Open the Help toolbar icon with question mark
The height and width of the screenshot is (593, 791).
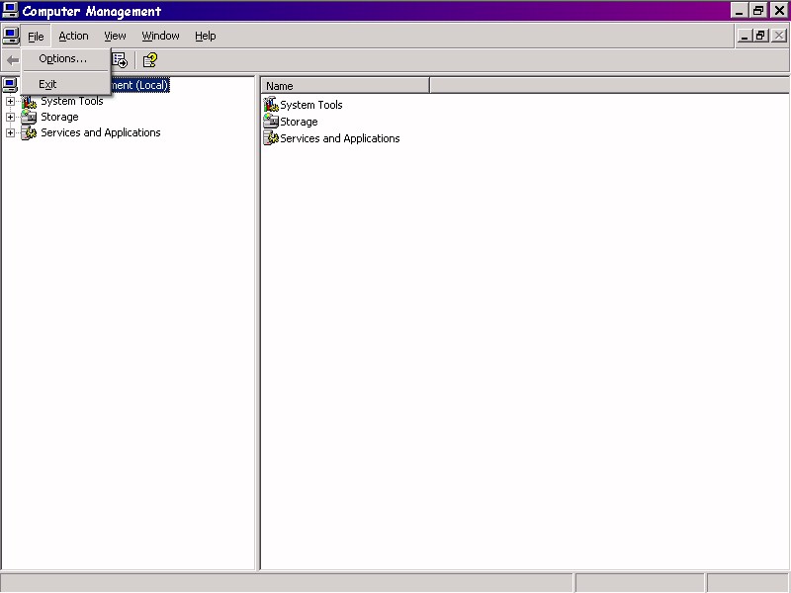click(x=150, y=60)
